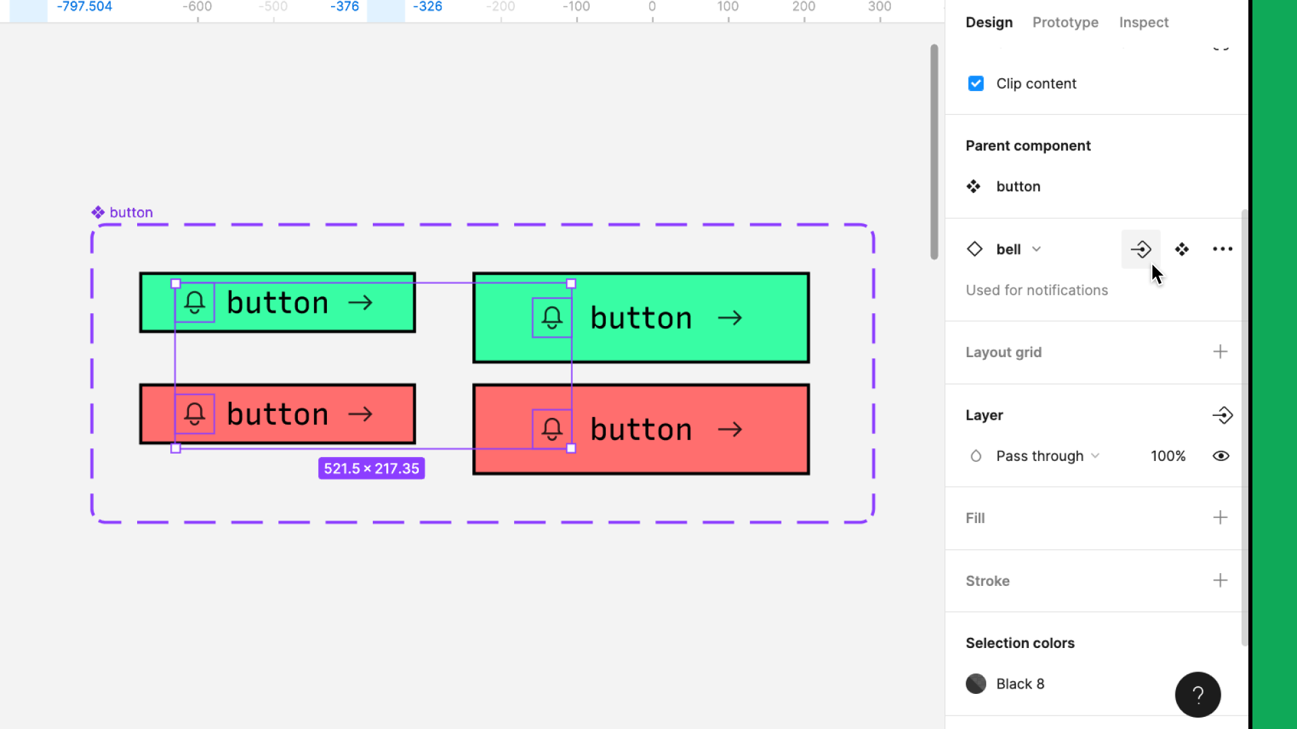Toggle layer visibility eye icon
Viewport: 1297px width, 729px height.
click(1221, 456)
